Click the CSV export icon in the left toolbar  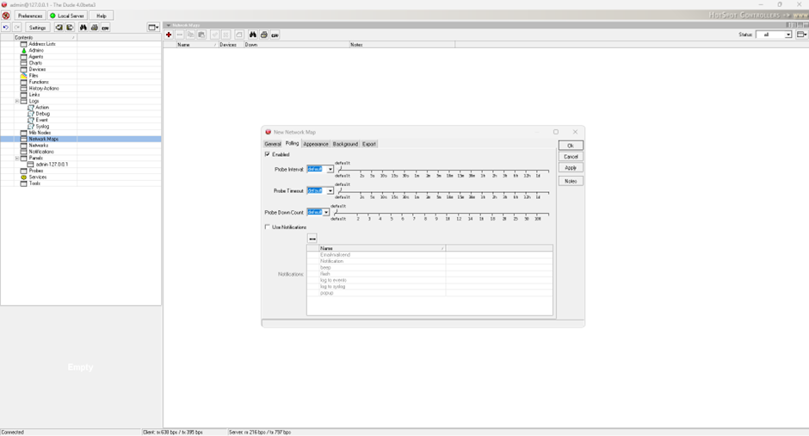click(105, 28)
